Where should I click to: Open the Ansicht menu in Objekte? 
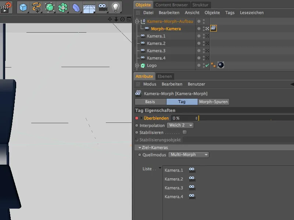pos(192,12)
